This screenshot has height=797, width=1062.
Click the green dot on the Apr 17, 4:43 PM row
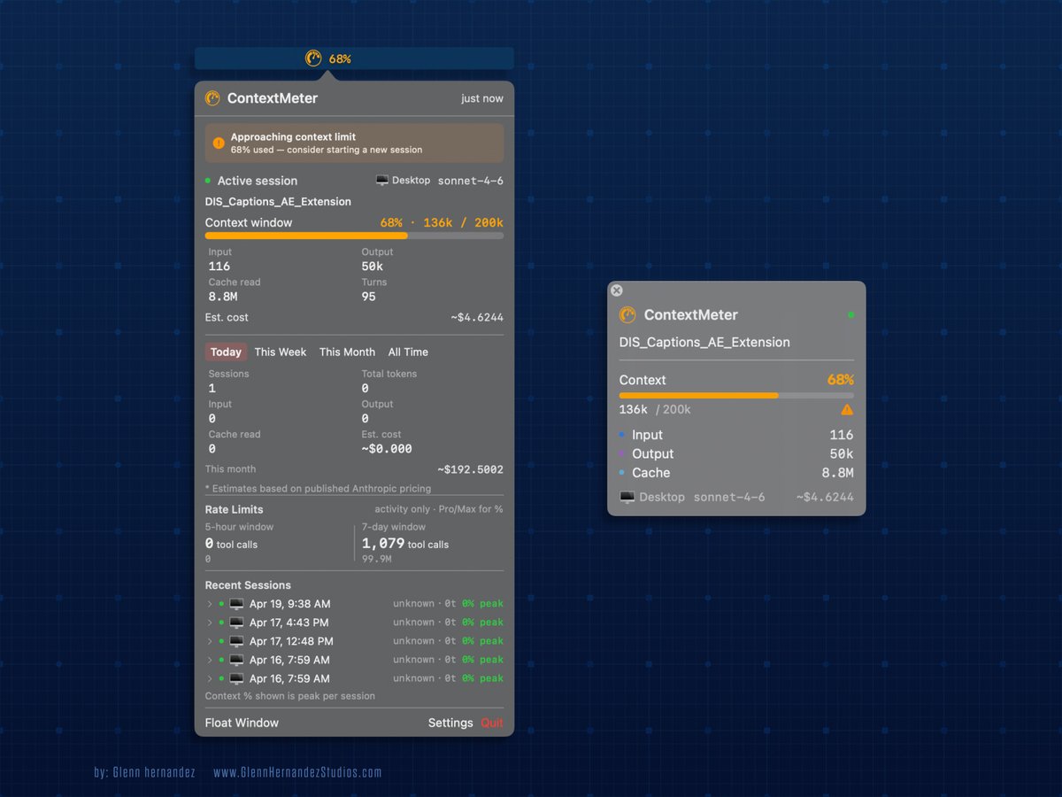point(221,623)
